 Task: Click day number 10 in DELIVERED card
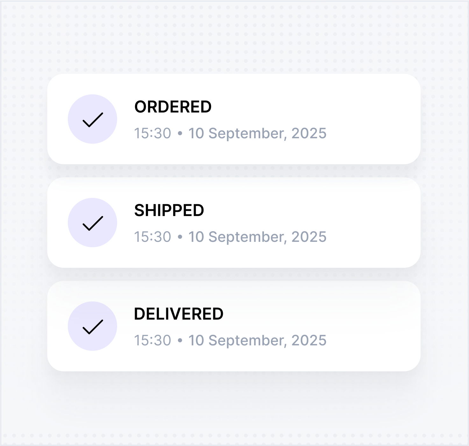(x=196, y=340)
